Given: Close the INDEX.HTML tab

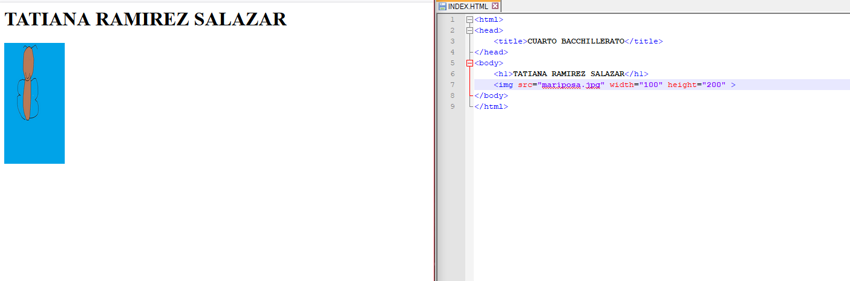Looking at the screenshot, I should tap(495, 6).
